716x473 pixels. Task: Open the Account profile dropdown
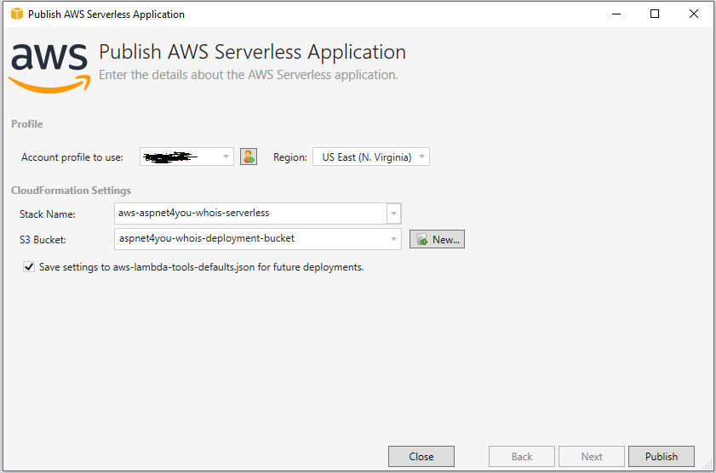tap(186, 157)
